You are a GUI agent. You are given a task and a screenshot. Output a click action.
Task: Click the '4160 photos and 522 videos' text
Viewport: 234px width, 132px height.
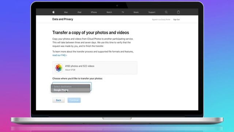coord(80,66)
